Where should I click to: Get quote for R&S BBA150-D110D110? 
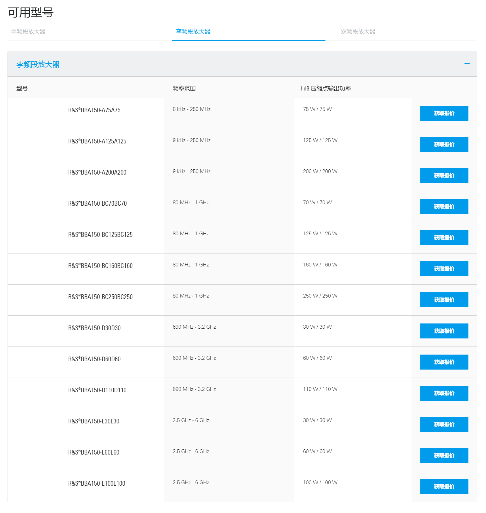coord(444,393)
